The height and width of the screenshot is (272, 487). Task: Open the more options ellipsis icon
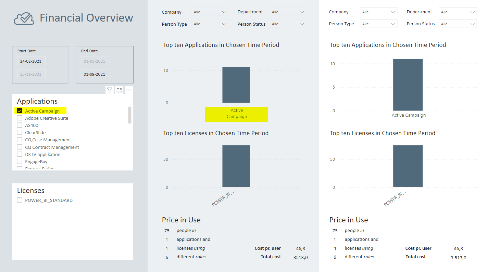[x=129, y=90]
